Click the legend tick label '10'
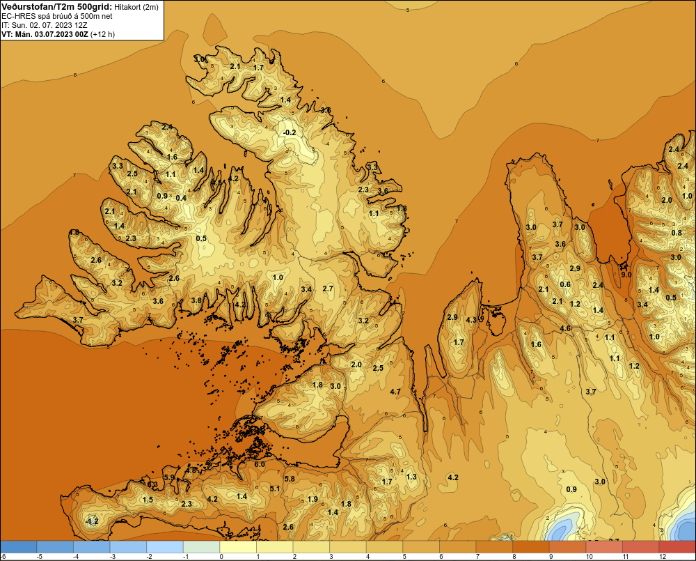This screenshot has height=561, width=696. pos(589,557)
